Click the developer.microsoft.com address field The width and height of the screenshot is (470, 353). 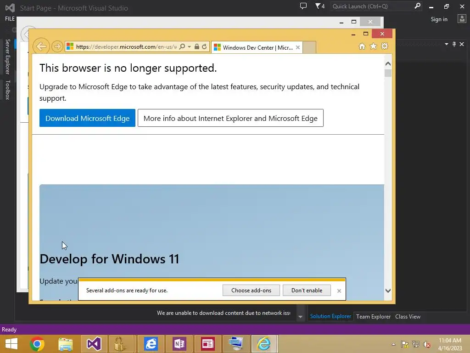[126, 47]
